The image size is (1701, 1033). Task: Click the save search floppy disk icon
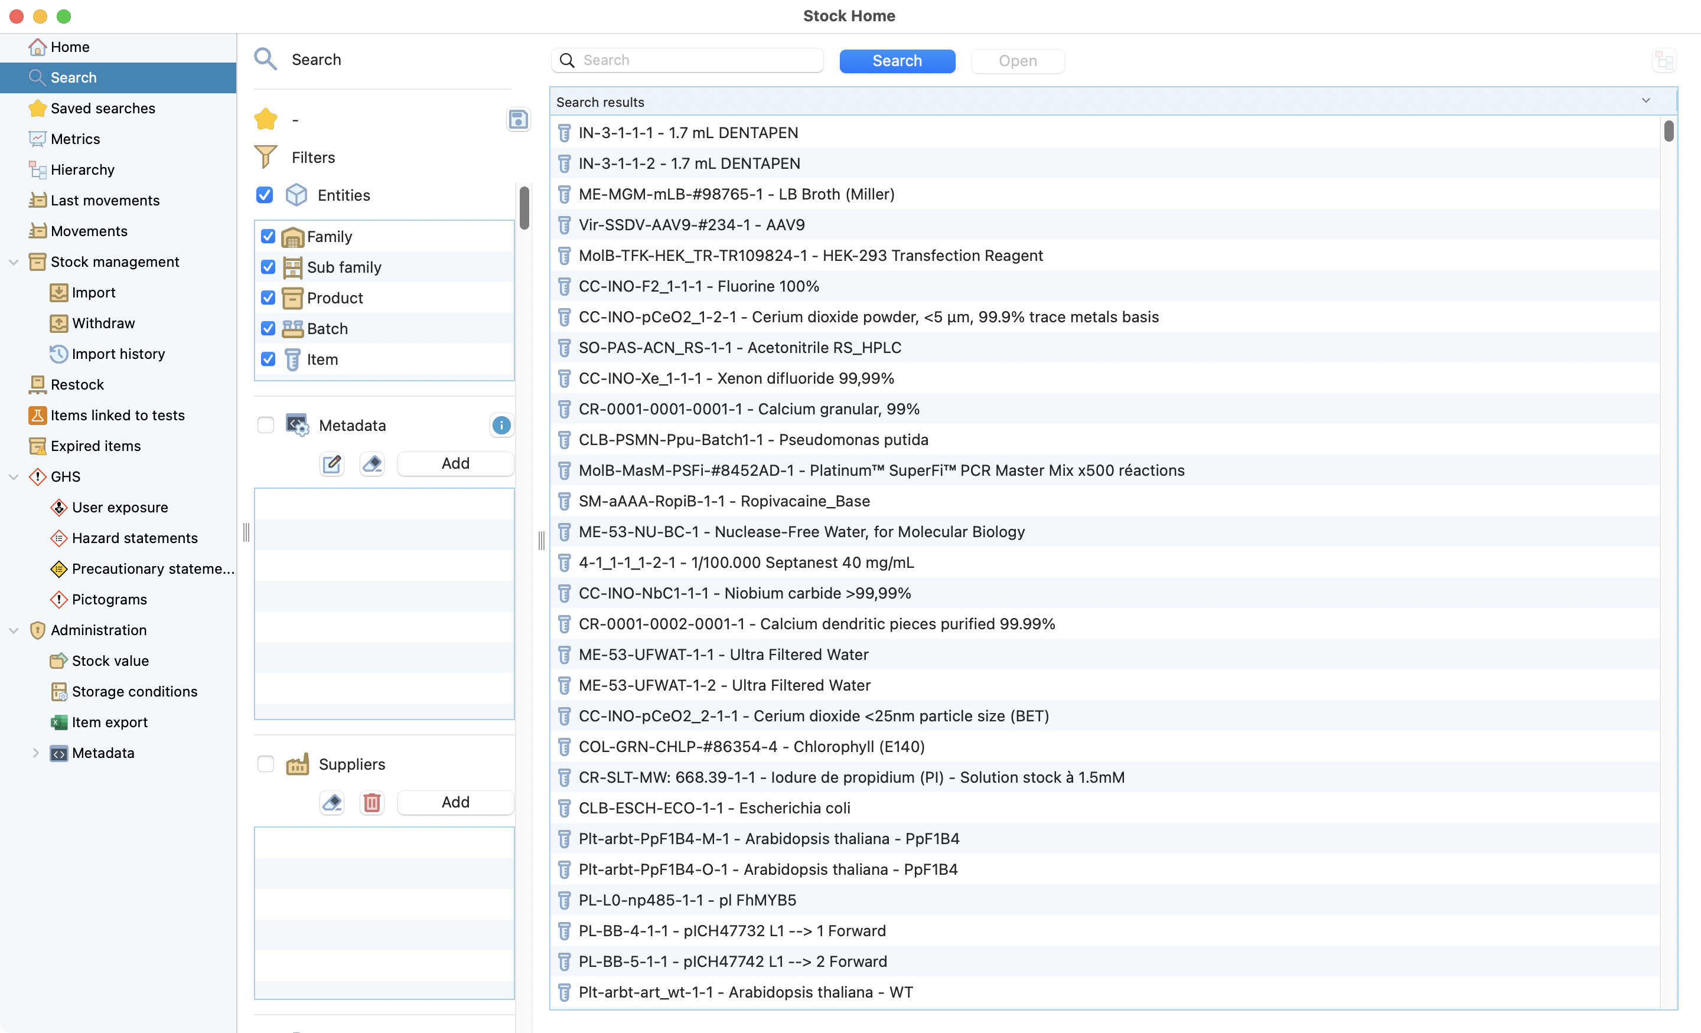coord(518,119)
